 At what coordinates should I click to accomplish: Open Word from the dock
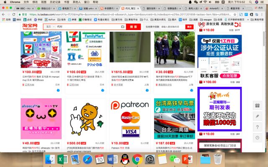pyautogui.click(x=112, y=159)
